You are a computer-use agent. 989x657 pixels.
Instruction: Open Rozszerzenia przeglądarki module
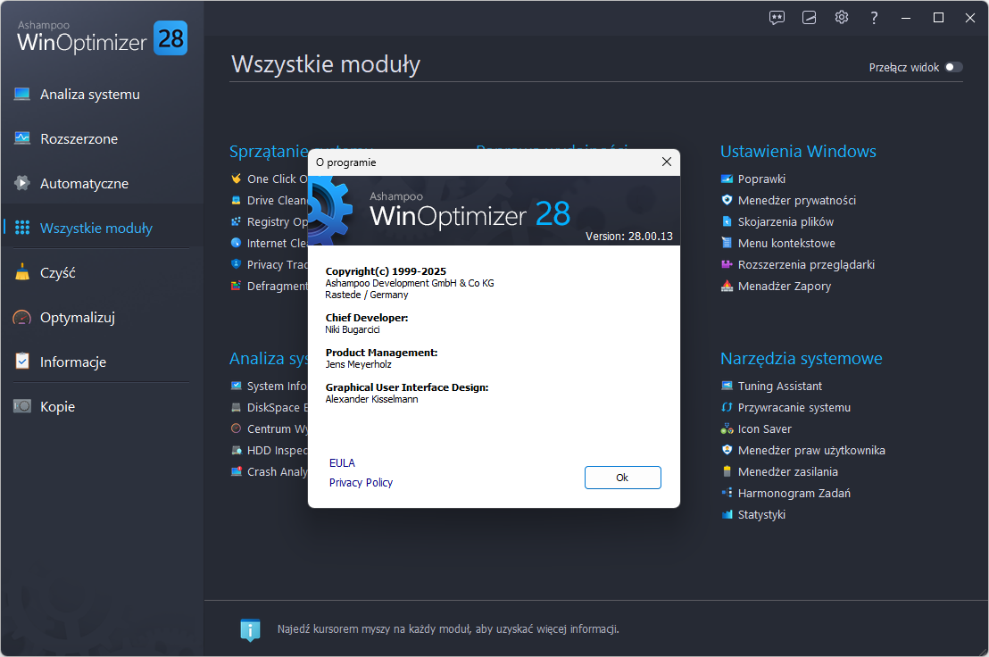pos(806,265)
